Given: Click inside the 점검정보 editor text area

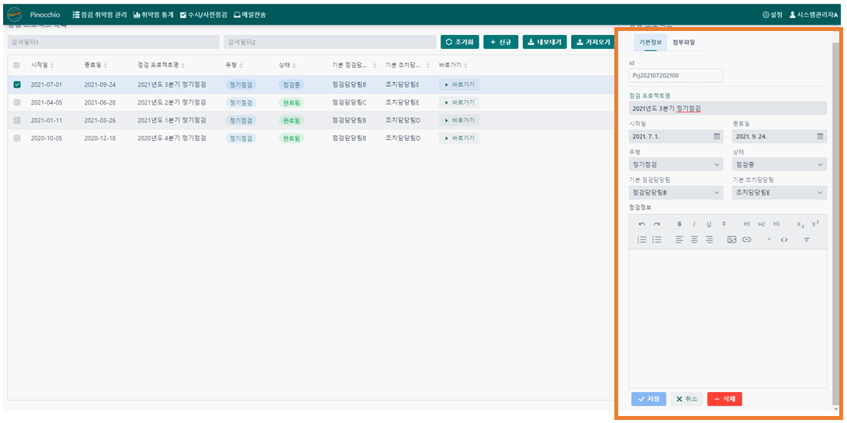Looking at the screenshot, I should point(728,318).
